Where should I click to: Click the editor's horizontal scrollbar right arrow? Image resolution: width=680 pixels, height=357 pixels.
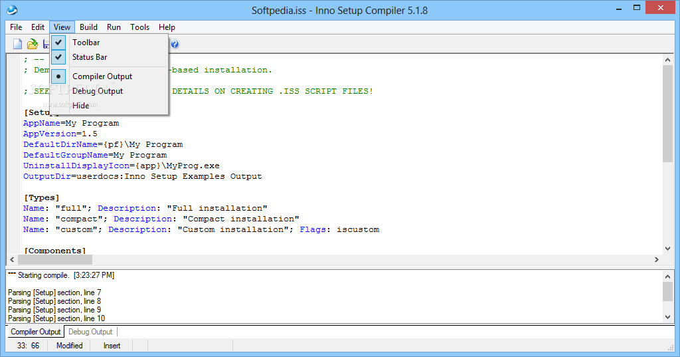(x=657, y=259)
